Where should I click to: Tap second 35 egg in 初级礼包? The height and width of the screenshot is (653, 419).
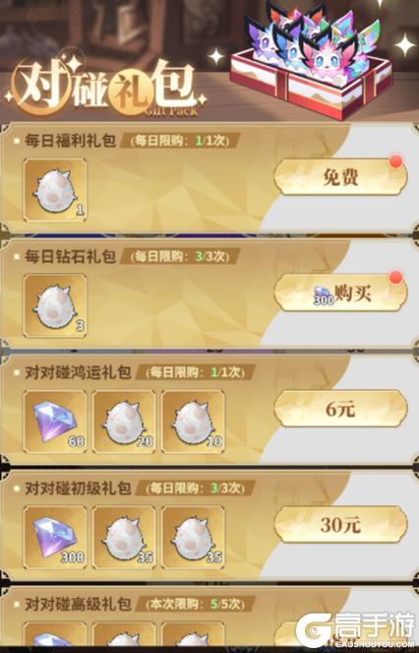[x=193, y=537]
